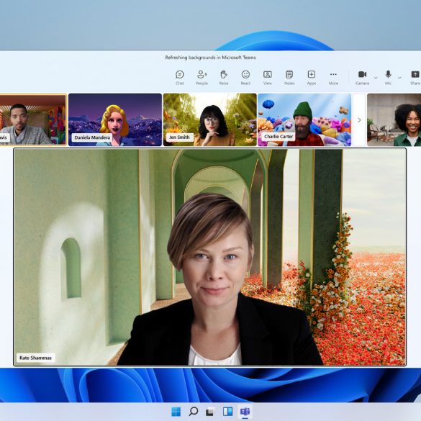Expand the Mic options chevron
Image resolution: width=421 pixels, height=421 pixels.
(x=399, y=78)
